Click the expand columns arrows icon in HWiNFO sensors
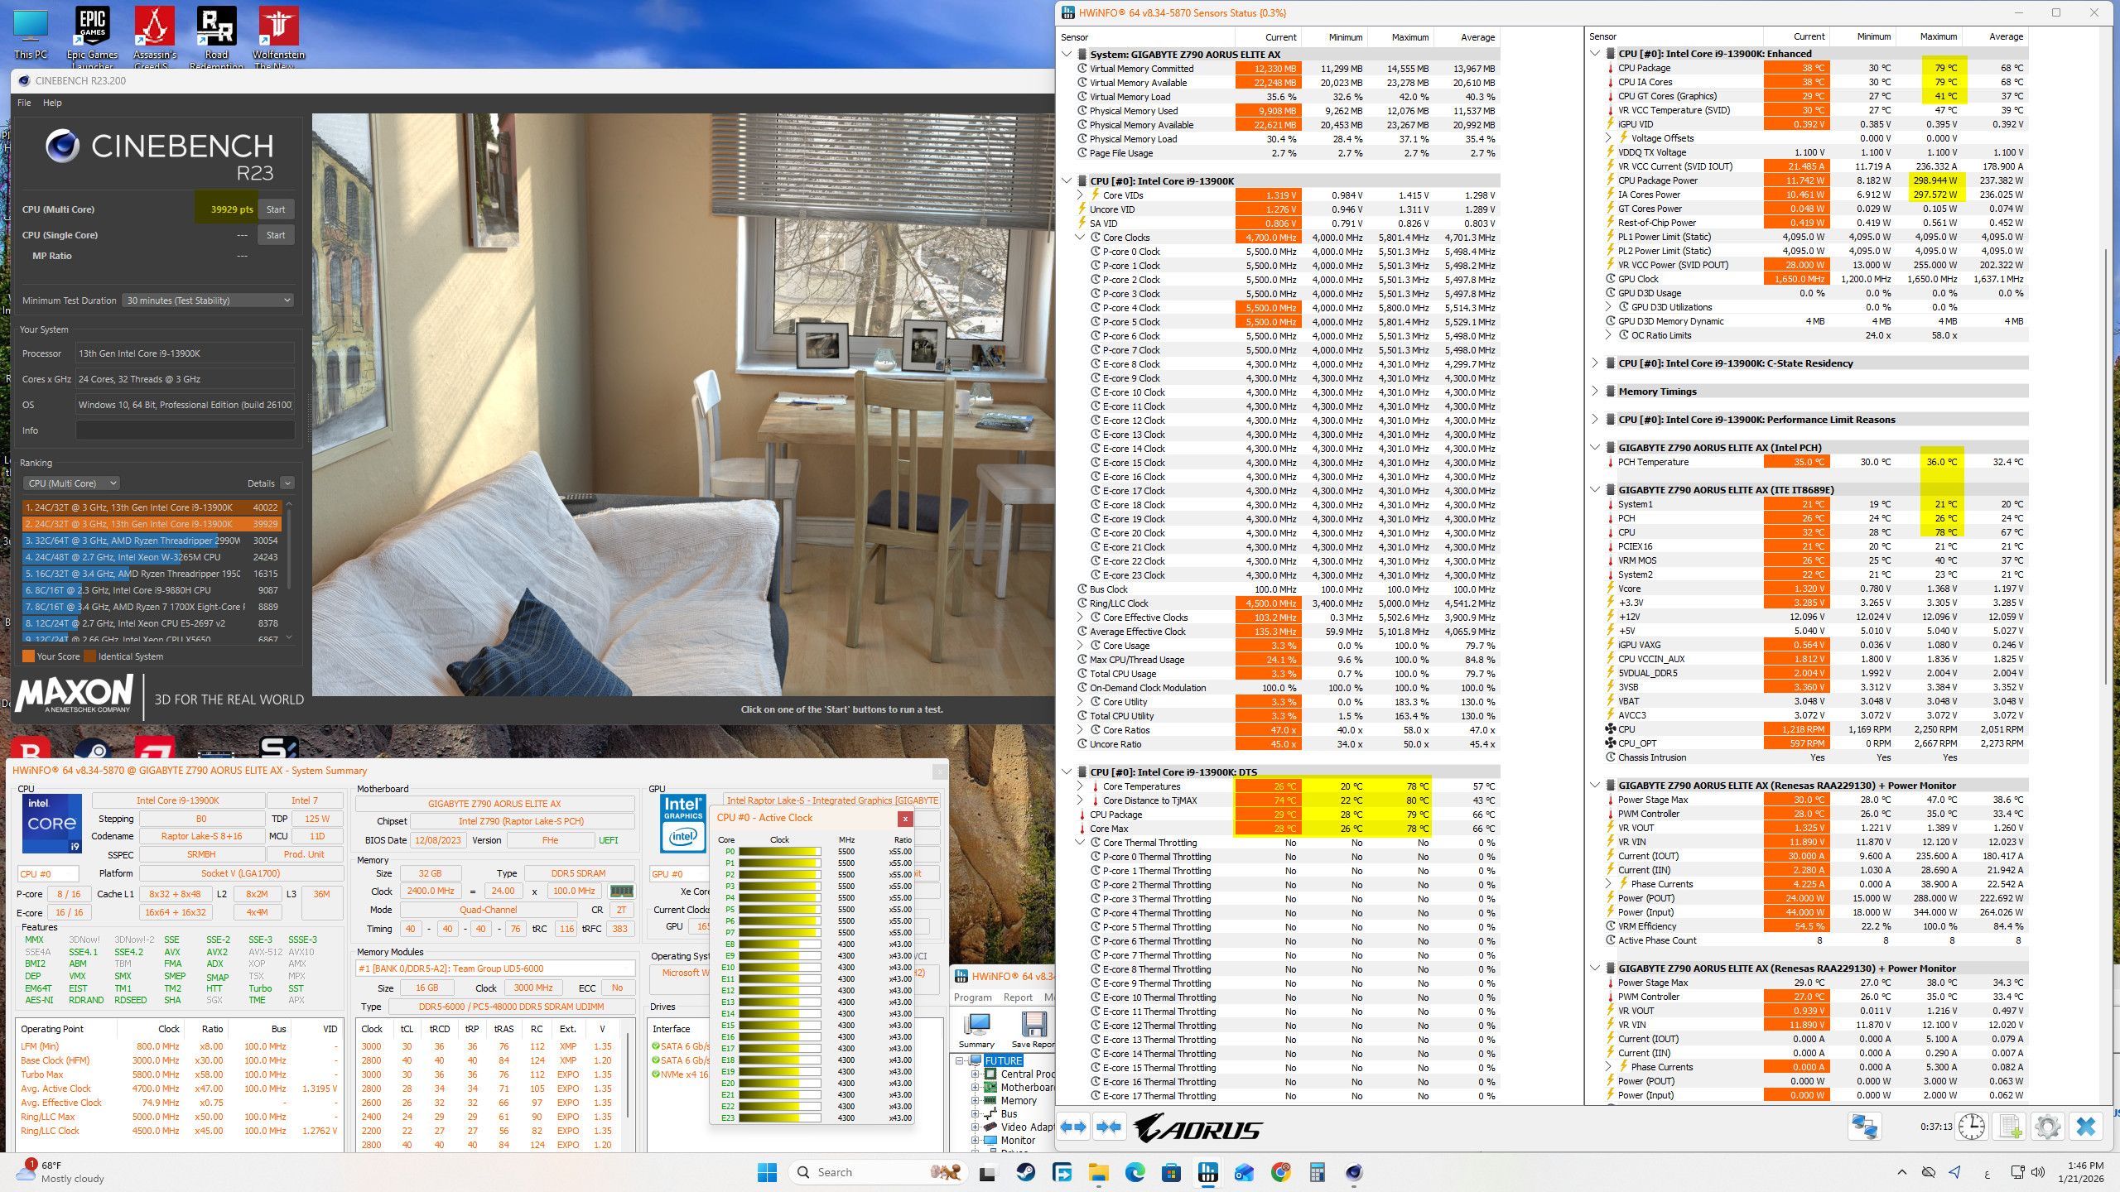Image resolution: width=2120 pixels, height=1192 pixels. click(1073, 1127)
